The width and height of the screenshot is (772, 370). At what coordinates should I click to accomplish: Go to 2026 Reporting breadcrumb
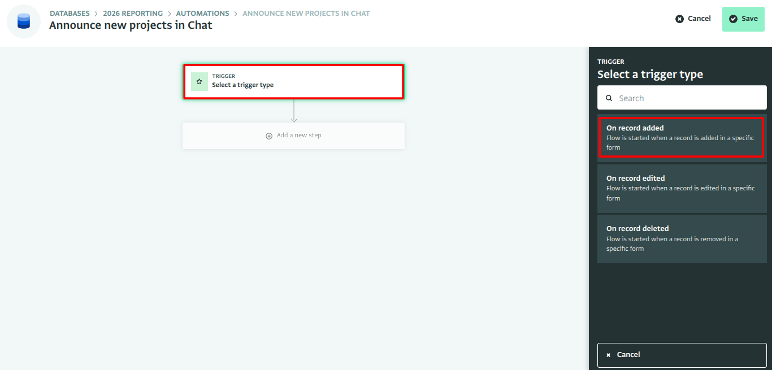(x=133, y=13)
